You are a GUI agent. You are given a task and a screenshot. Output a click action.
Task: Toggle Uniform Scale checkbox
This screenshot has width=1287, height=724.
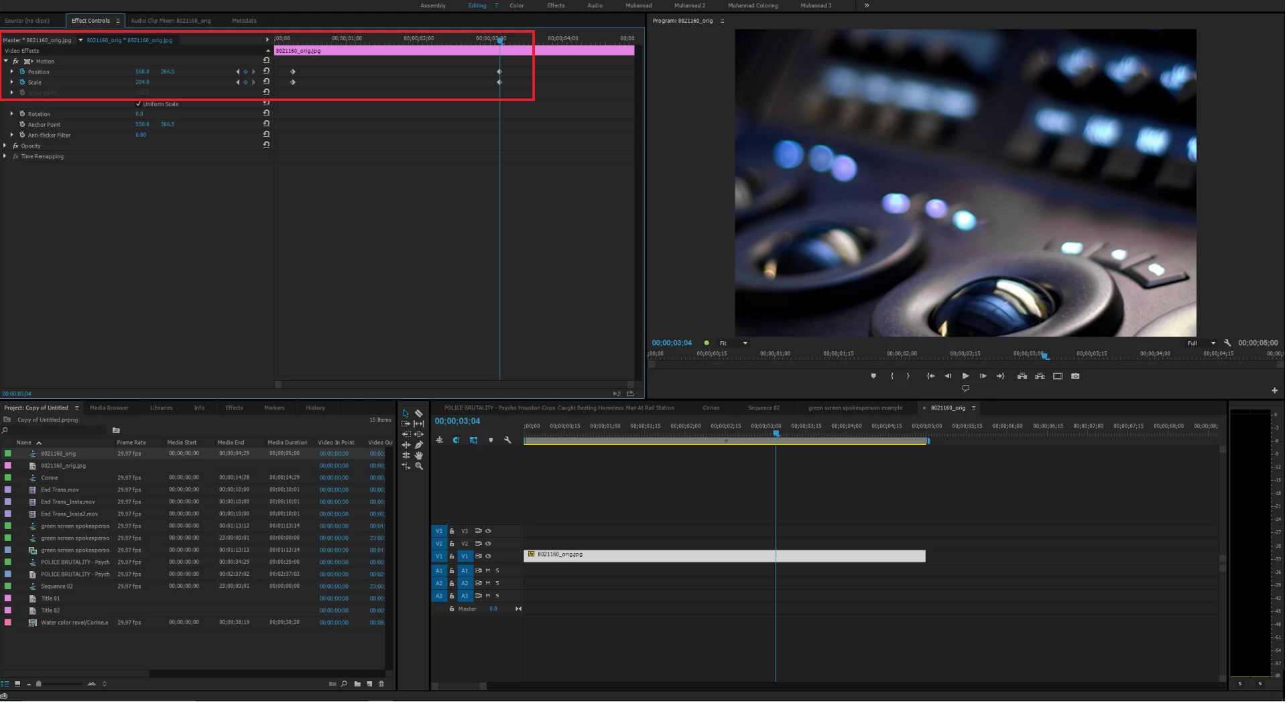(x=139, y=104)
